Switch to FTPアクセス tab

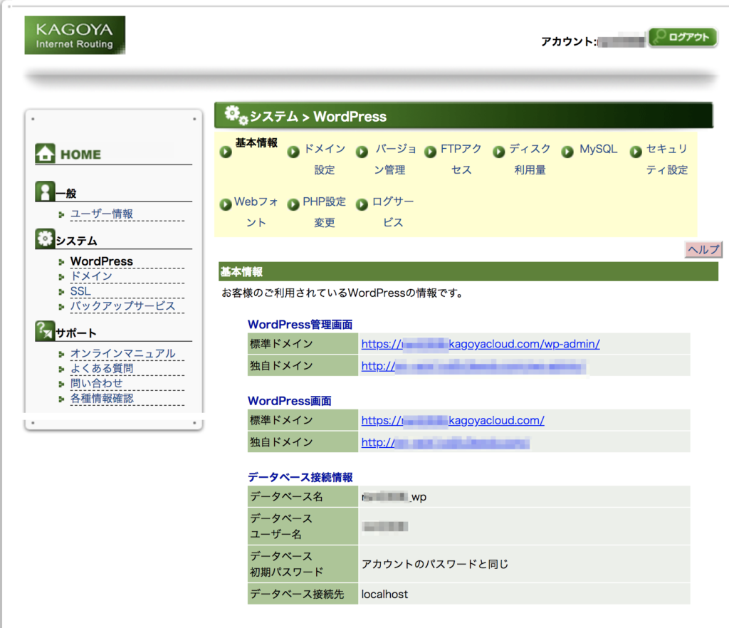point(461,159)
